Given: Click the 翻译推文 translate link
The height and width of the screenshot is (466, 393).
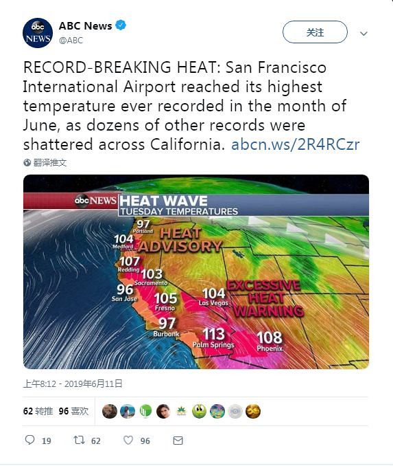Looking at the screenshot, I should [50, 163].
